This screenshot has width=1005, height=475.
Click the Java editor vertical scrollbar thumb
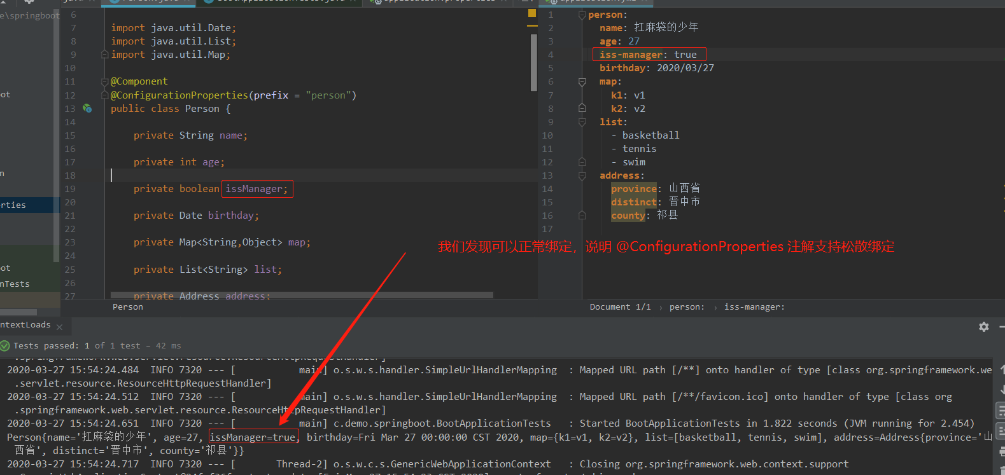coord(534,62)
